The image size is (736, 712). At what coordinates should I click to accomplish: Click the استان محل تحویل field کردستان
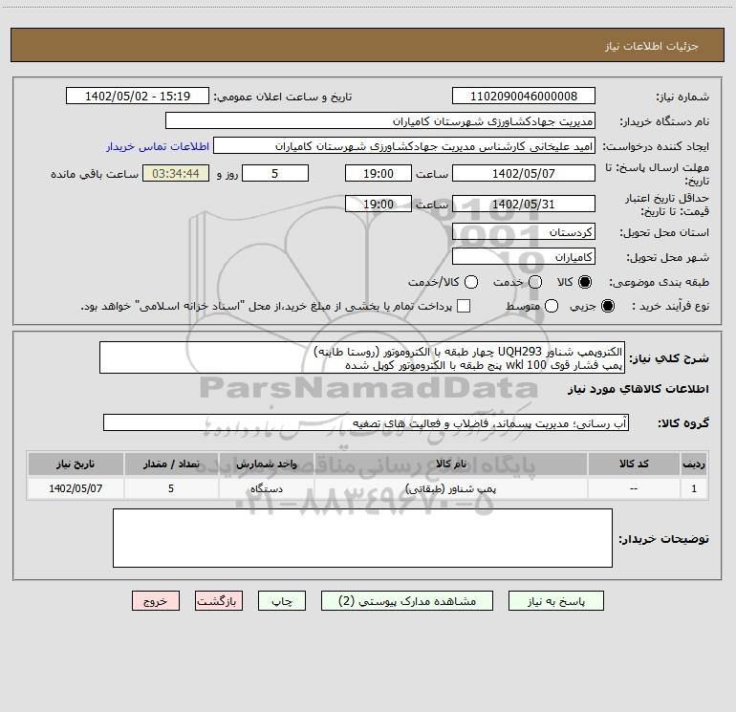524,232
